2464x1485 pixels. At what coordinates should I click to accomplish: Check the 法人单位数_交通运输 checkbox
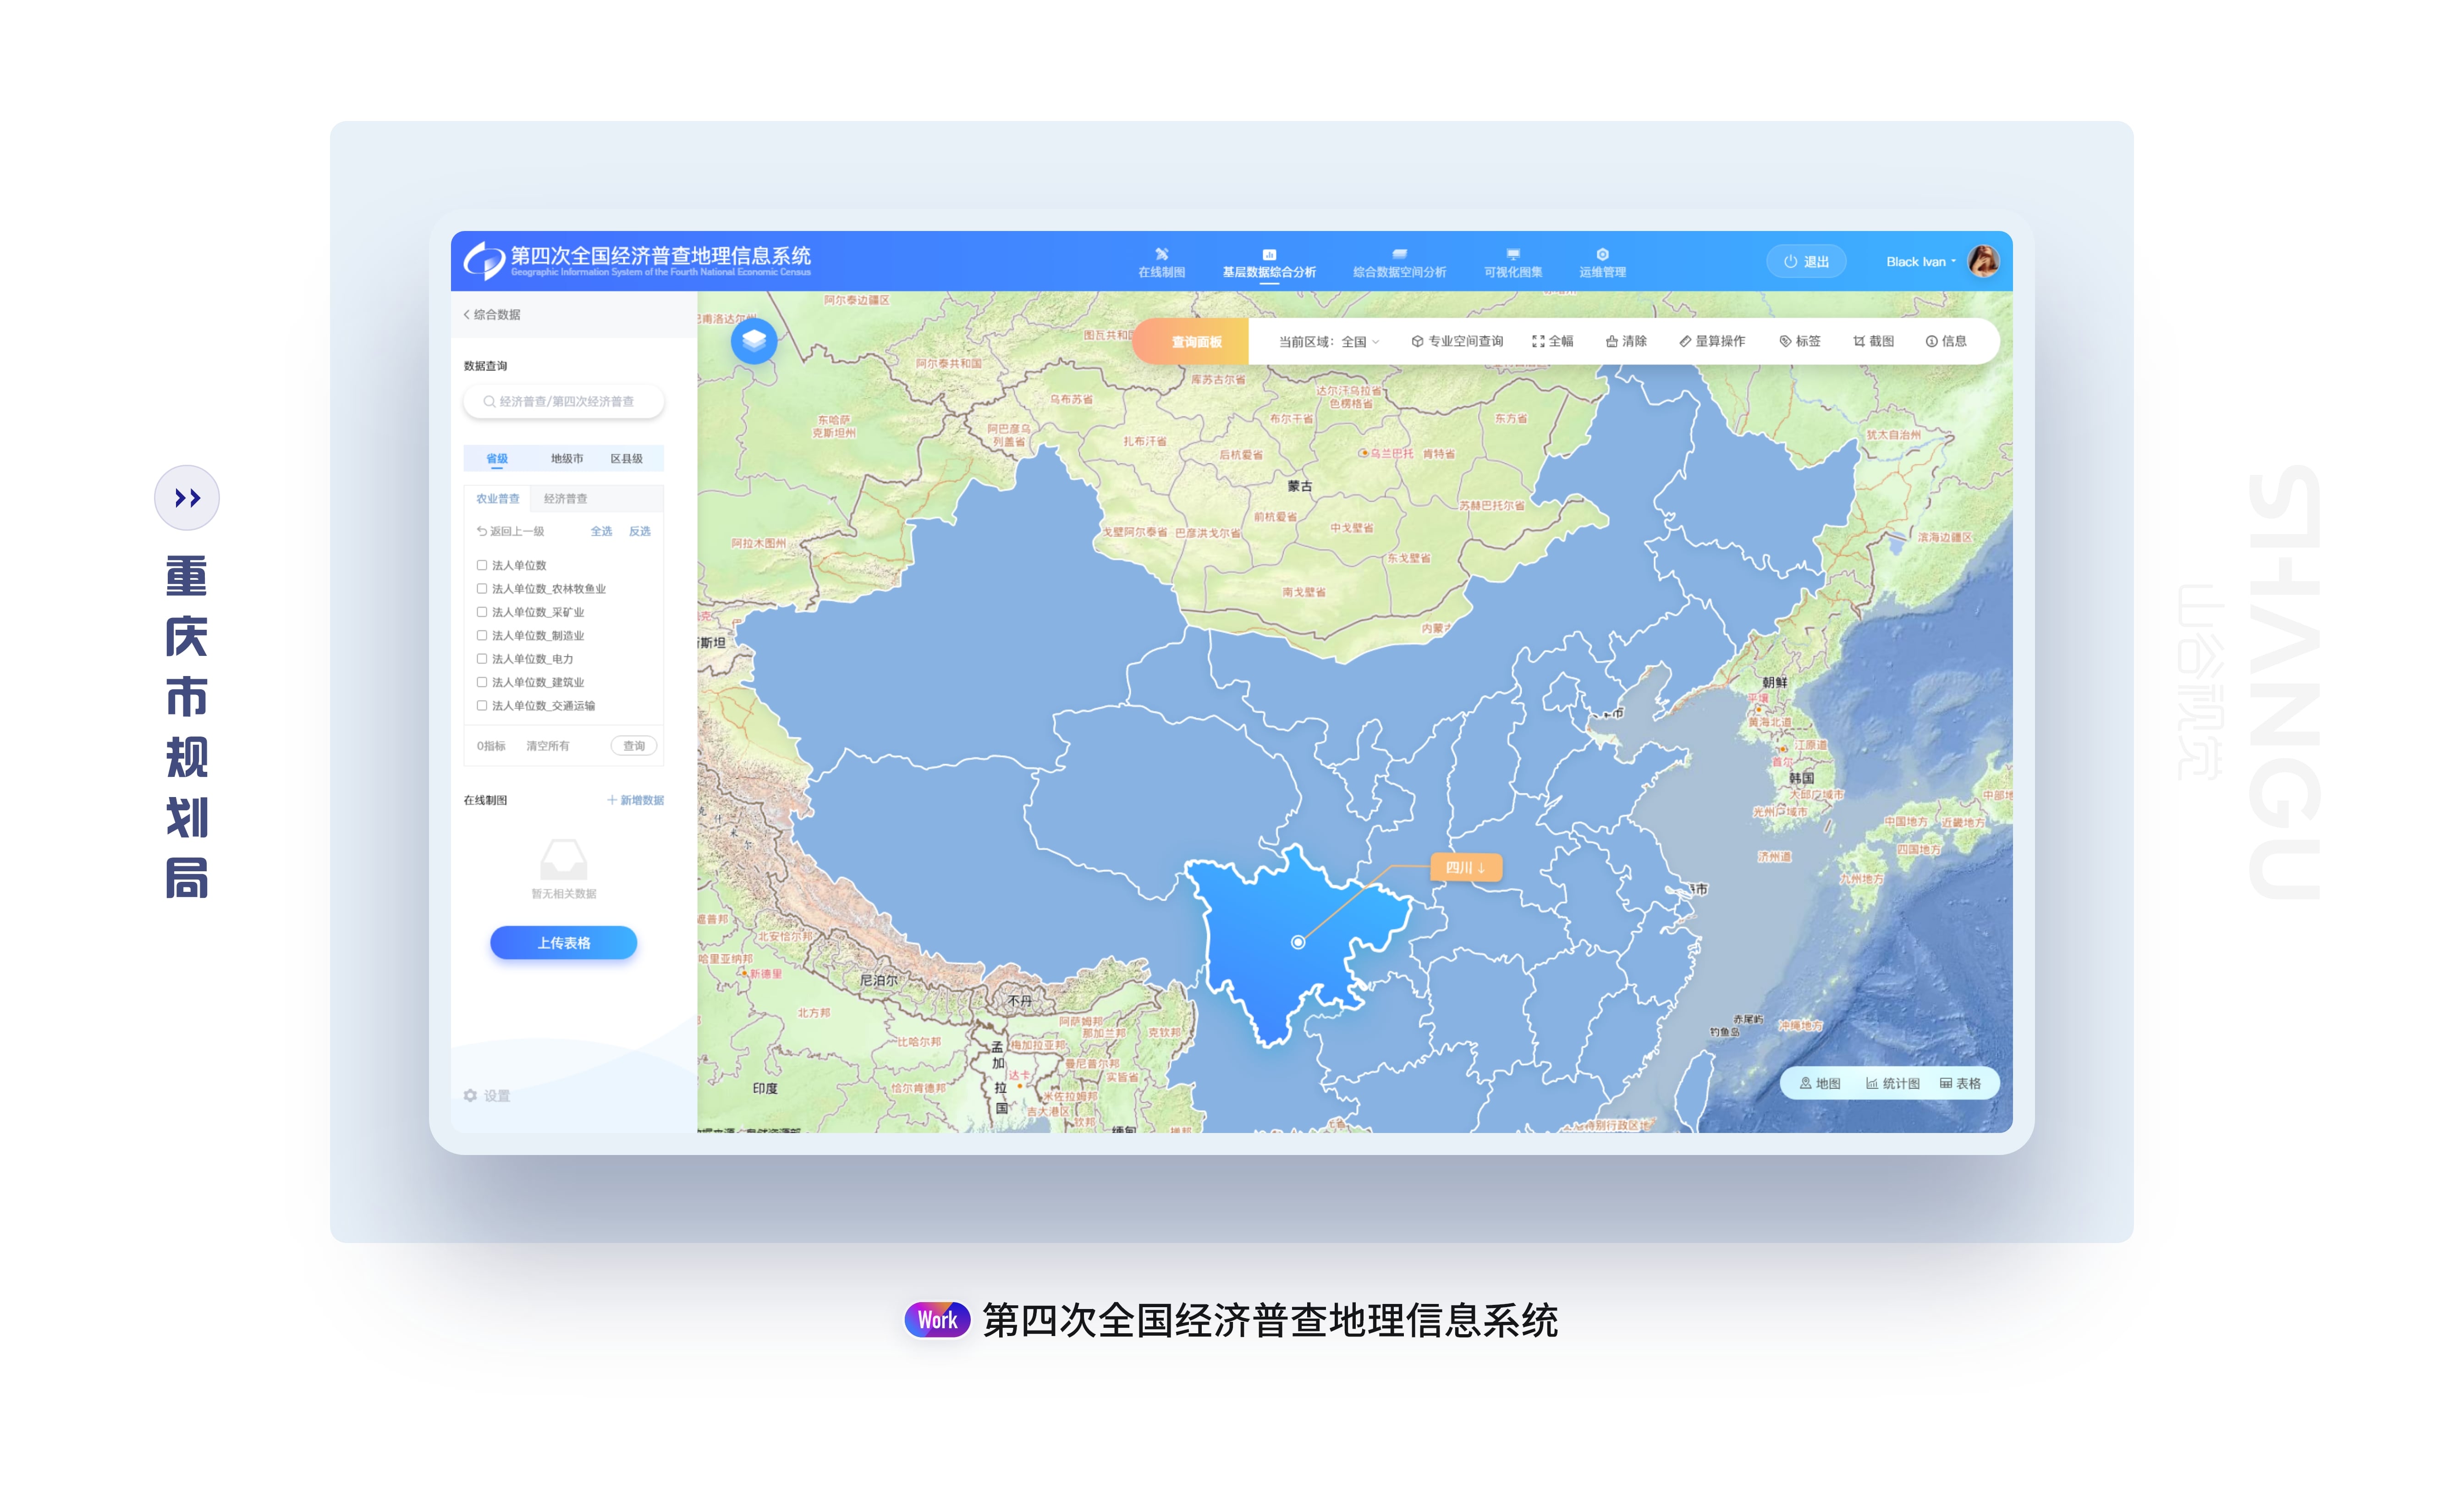482,705
